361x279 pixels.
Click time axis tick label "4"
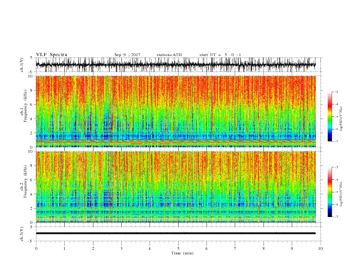tap(150, 248)
